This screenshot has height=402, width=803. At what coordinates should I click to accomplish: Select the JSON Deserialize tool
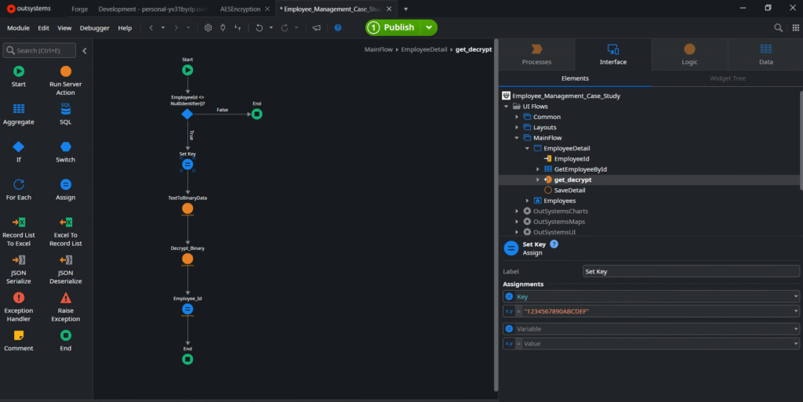(x=66, y=269)
